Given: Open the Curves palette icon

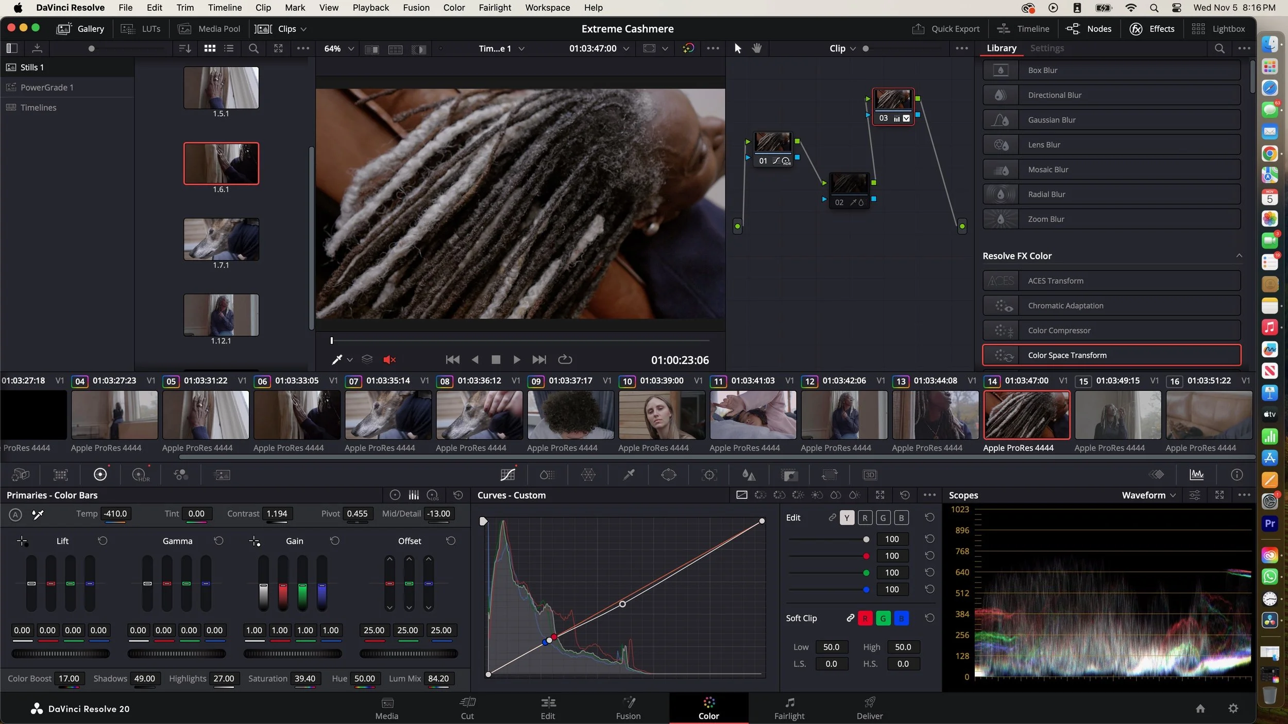Looking at the screenshot, I should coord(507,475).
